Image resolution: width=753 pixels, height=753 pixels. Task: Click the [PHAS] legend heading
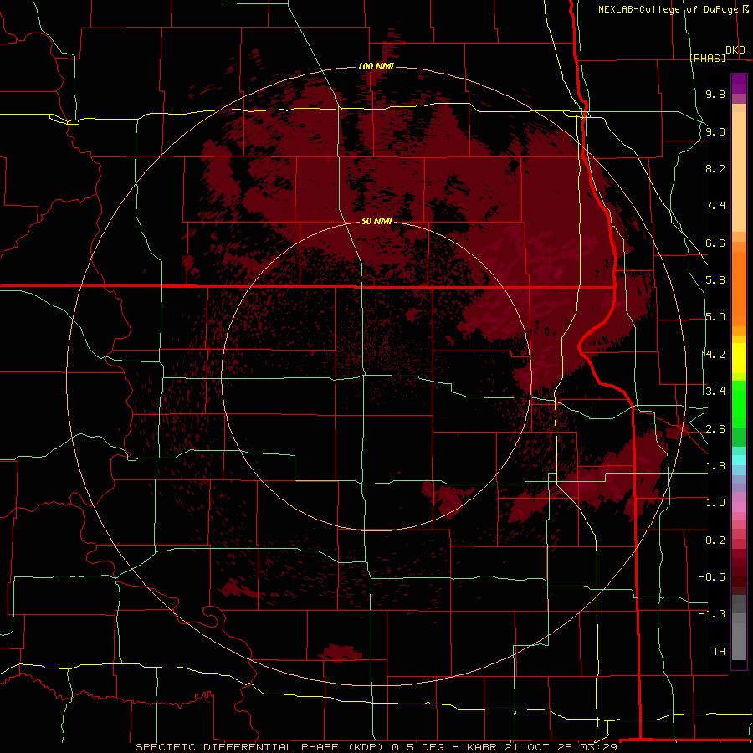click(x=707, y=58)
